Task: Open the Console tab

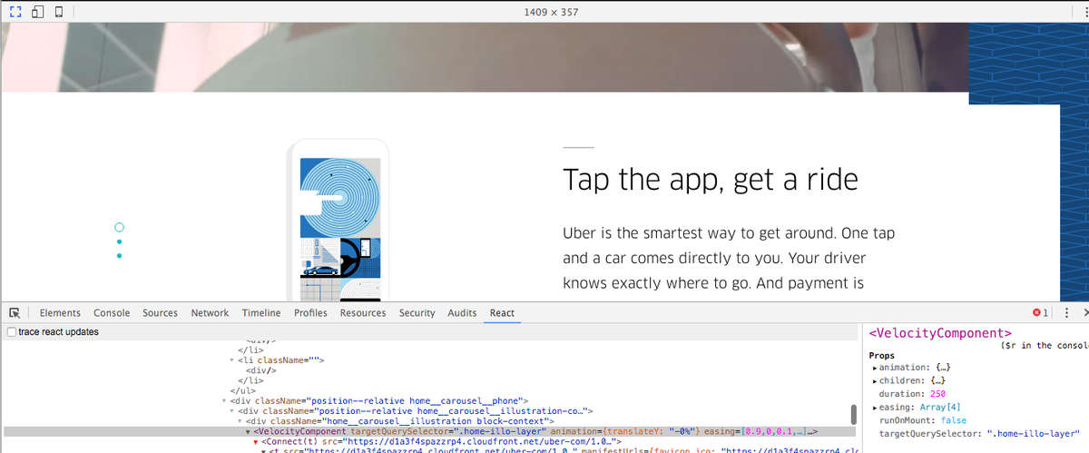Action: point(112,313)
